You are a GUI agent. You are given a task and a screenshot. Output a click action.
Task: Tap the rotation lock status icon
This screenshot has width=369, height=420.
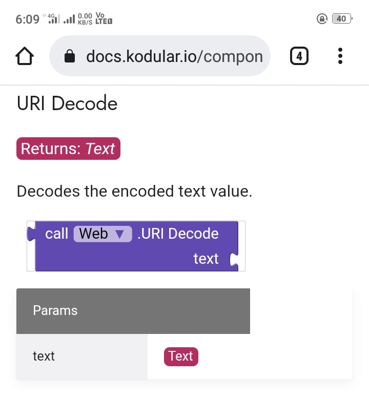coord(322,19)
